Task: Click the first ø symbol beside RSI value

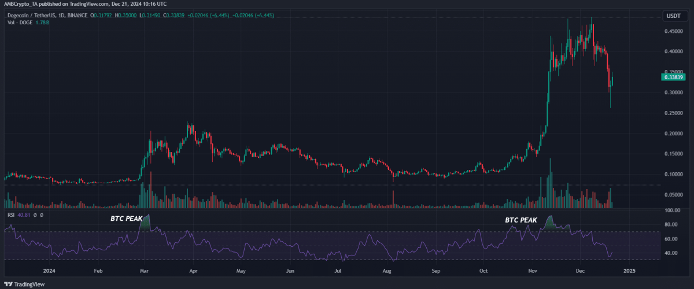Action: pyautogui.click(x=36, y=216)
